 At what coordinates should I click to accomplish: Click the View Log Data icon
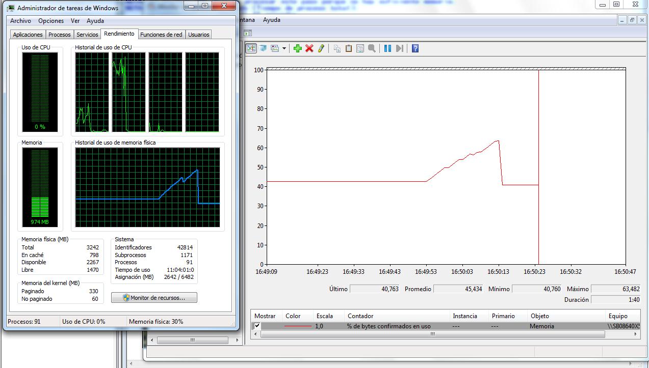(263, 48)
